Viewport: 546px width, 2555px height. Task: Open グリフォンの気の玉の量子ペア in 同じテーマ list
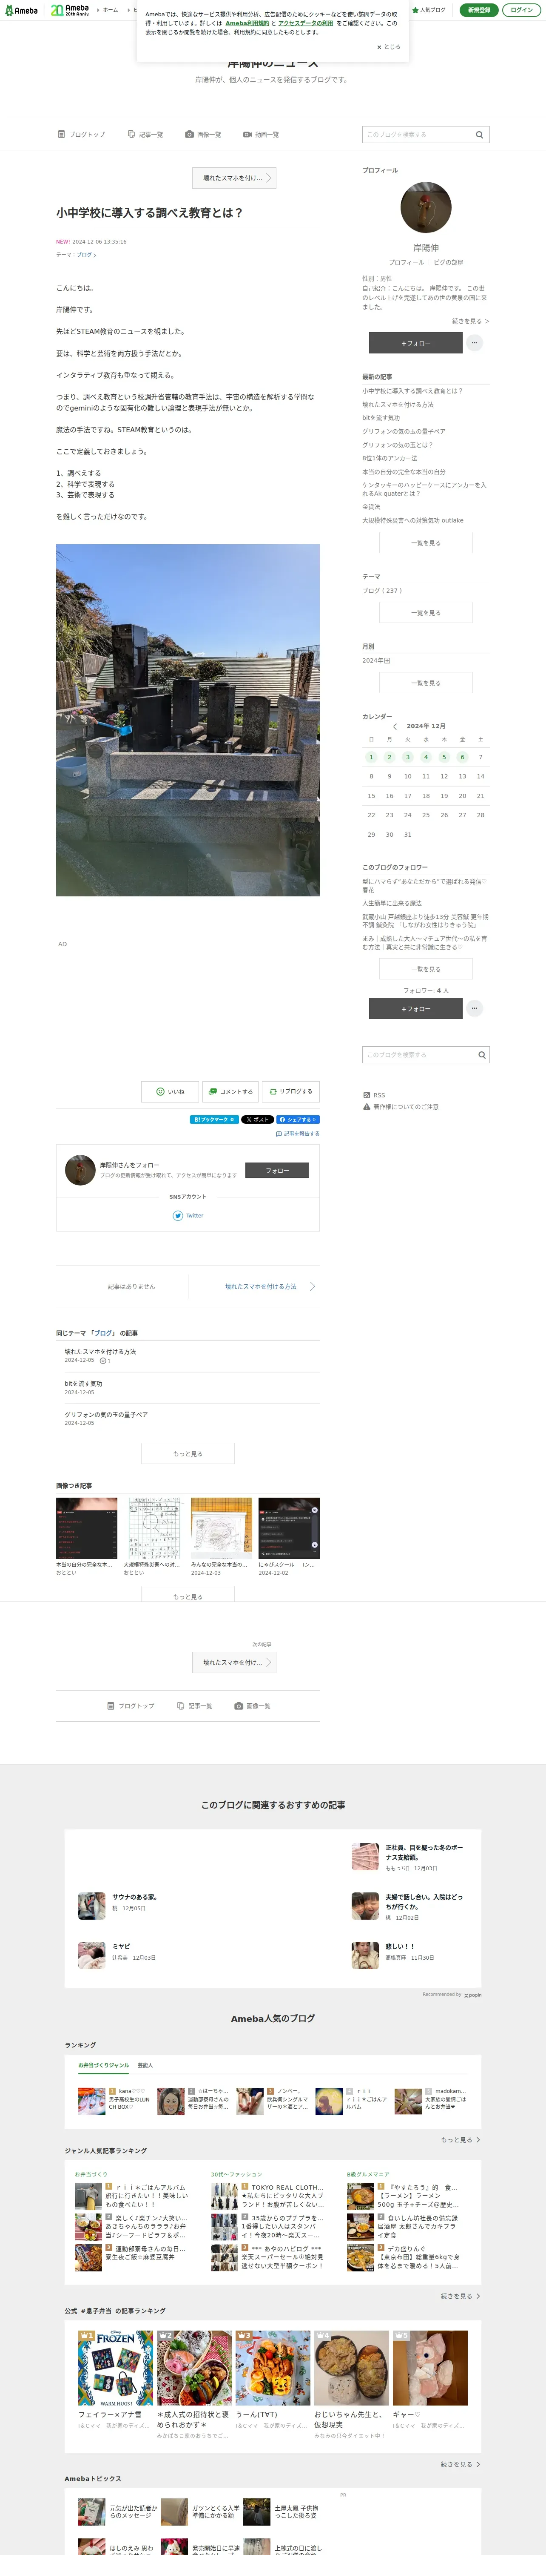click(106, 1414)
